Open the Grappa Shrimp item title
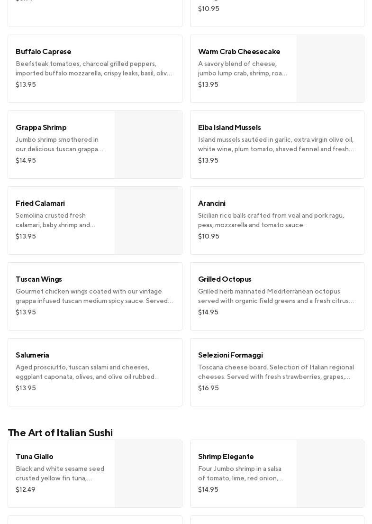Image resolution: width=372 pixels, height=524 pixels. click(41, 128)
